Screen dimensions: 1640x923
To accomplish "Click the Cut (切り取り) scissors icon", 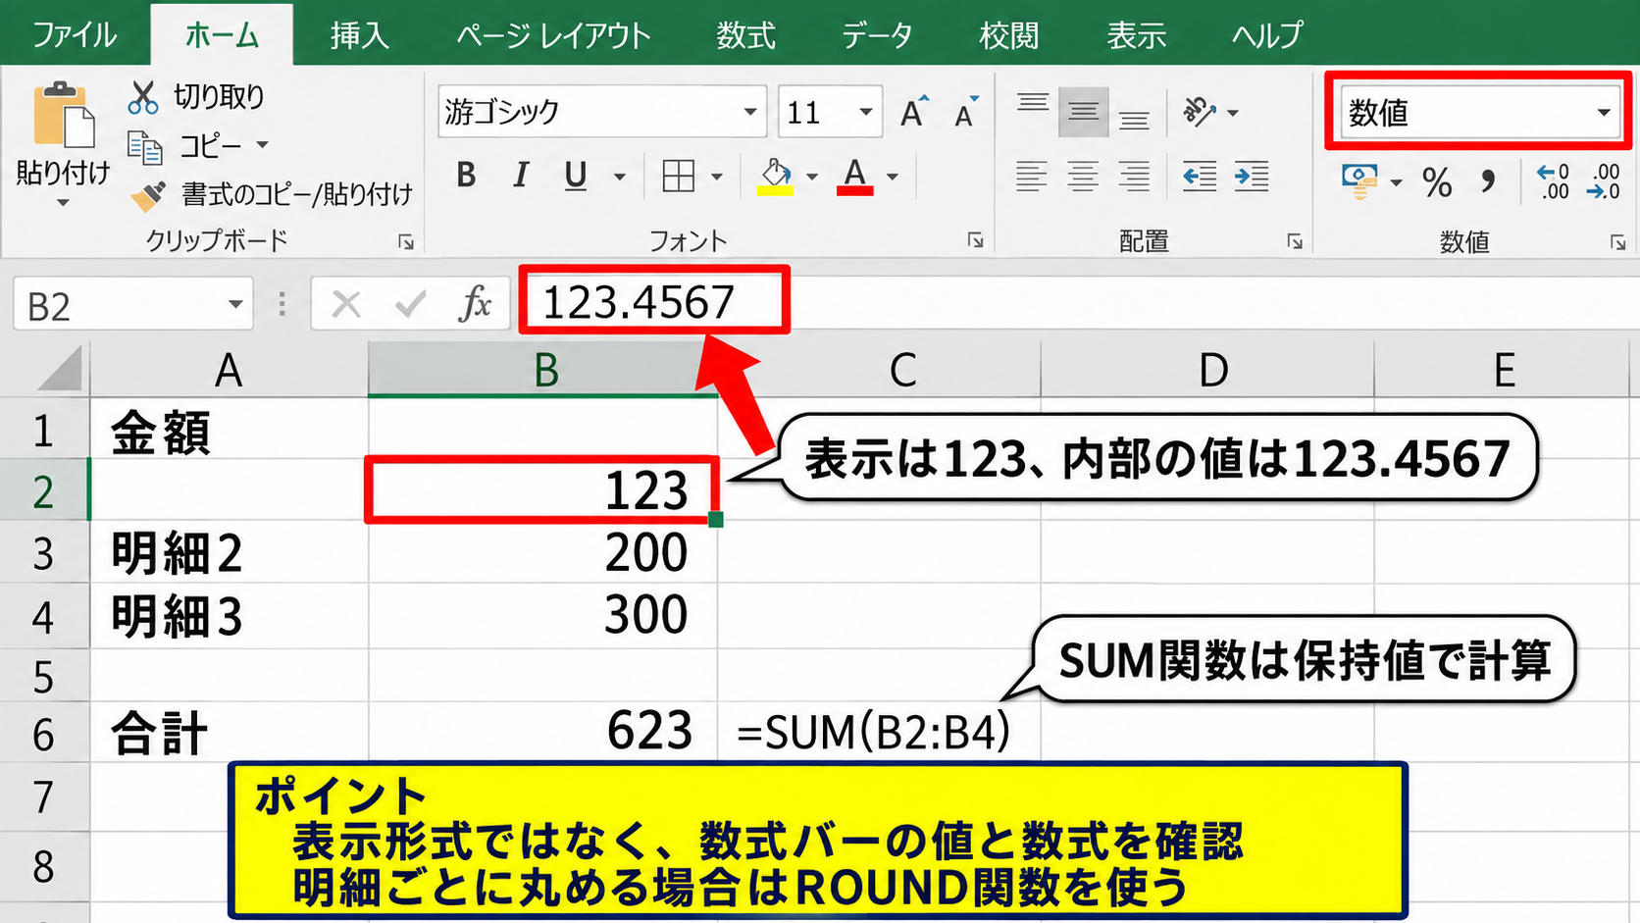I will coord(143,96).
